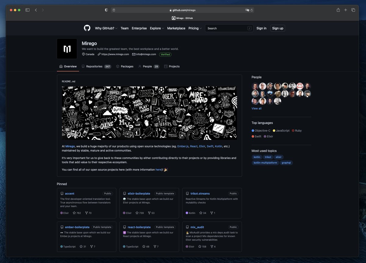Viewport: 366px width, 263px height.
Task: Select Objective-C in Top languages
Action: 261,131
